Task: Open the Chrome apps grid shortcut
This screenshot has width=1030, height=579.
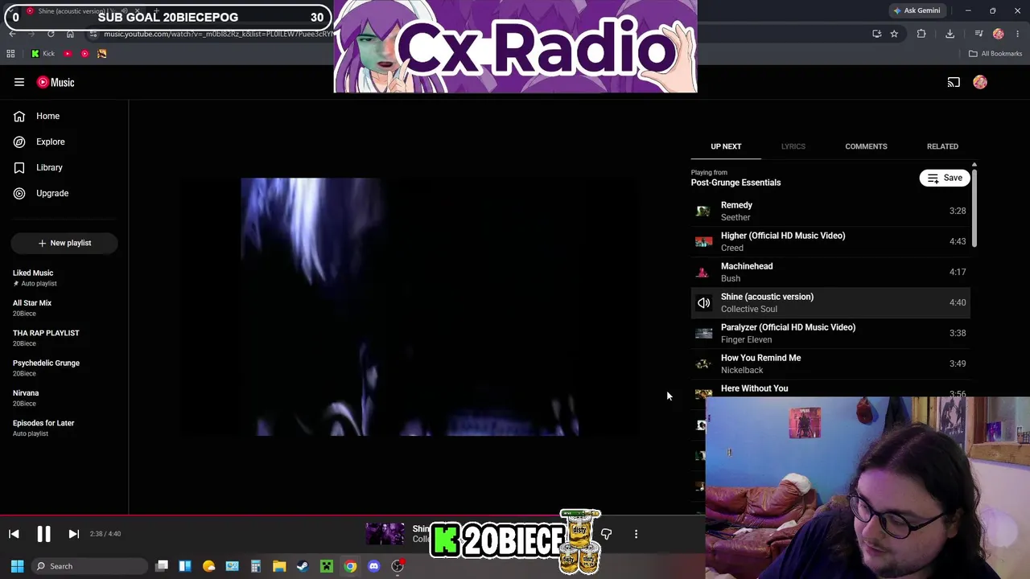Action: coord(10,54)
